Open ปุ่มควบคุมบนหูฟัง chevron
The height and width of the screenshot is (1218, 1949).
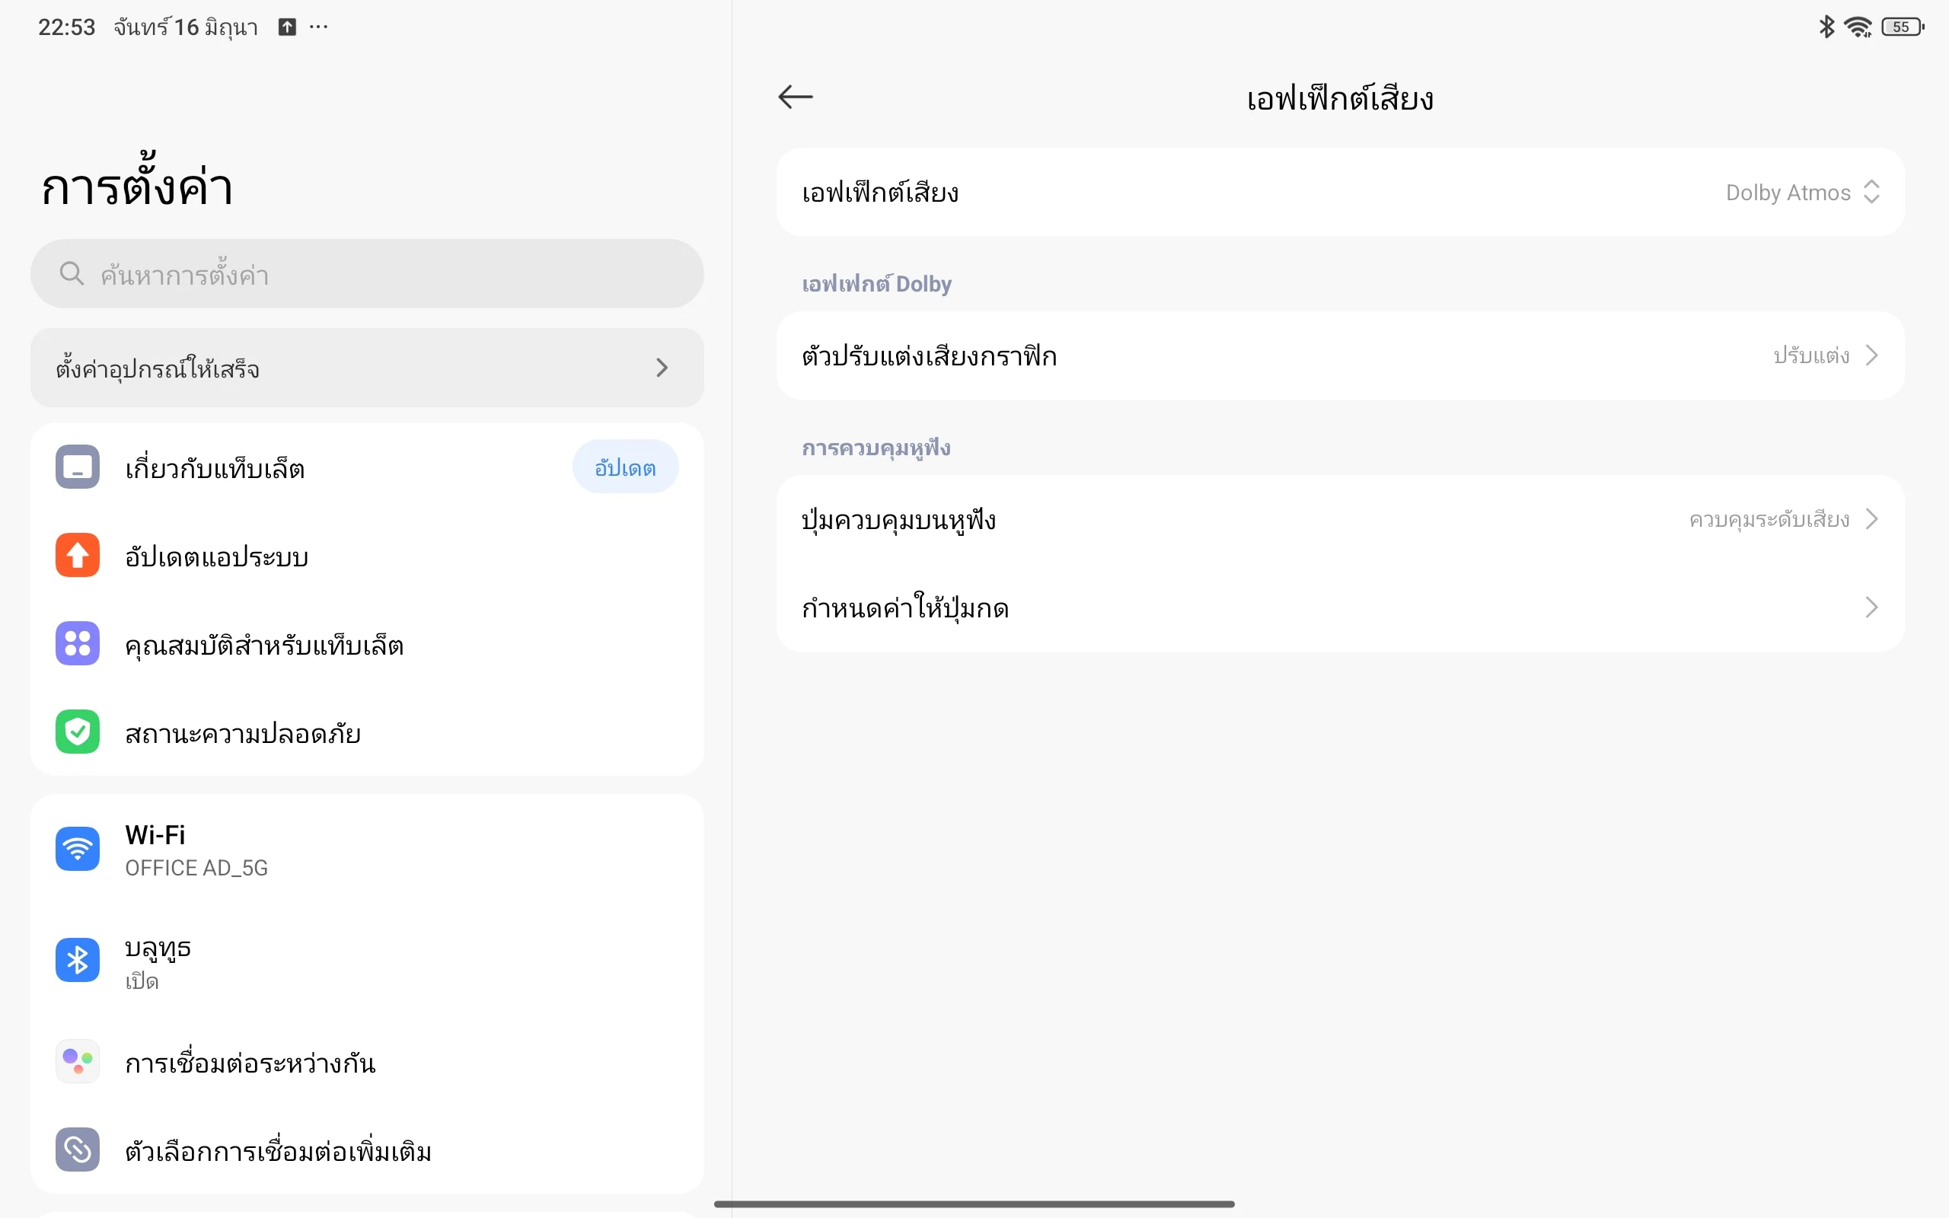point(1871,518)
